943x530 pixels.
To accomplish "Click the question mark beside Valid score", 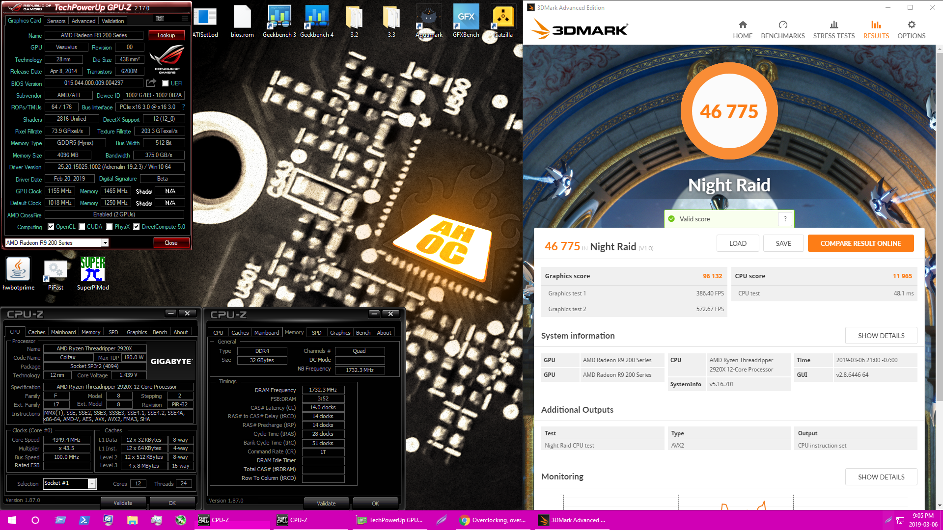I will coord(785,219).
